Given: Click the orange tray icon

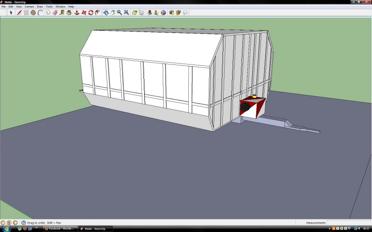Looking at the screenshot, I should pos(333,228).
